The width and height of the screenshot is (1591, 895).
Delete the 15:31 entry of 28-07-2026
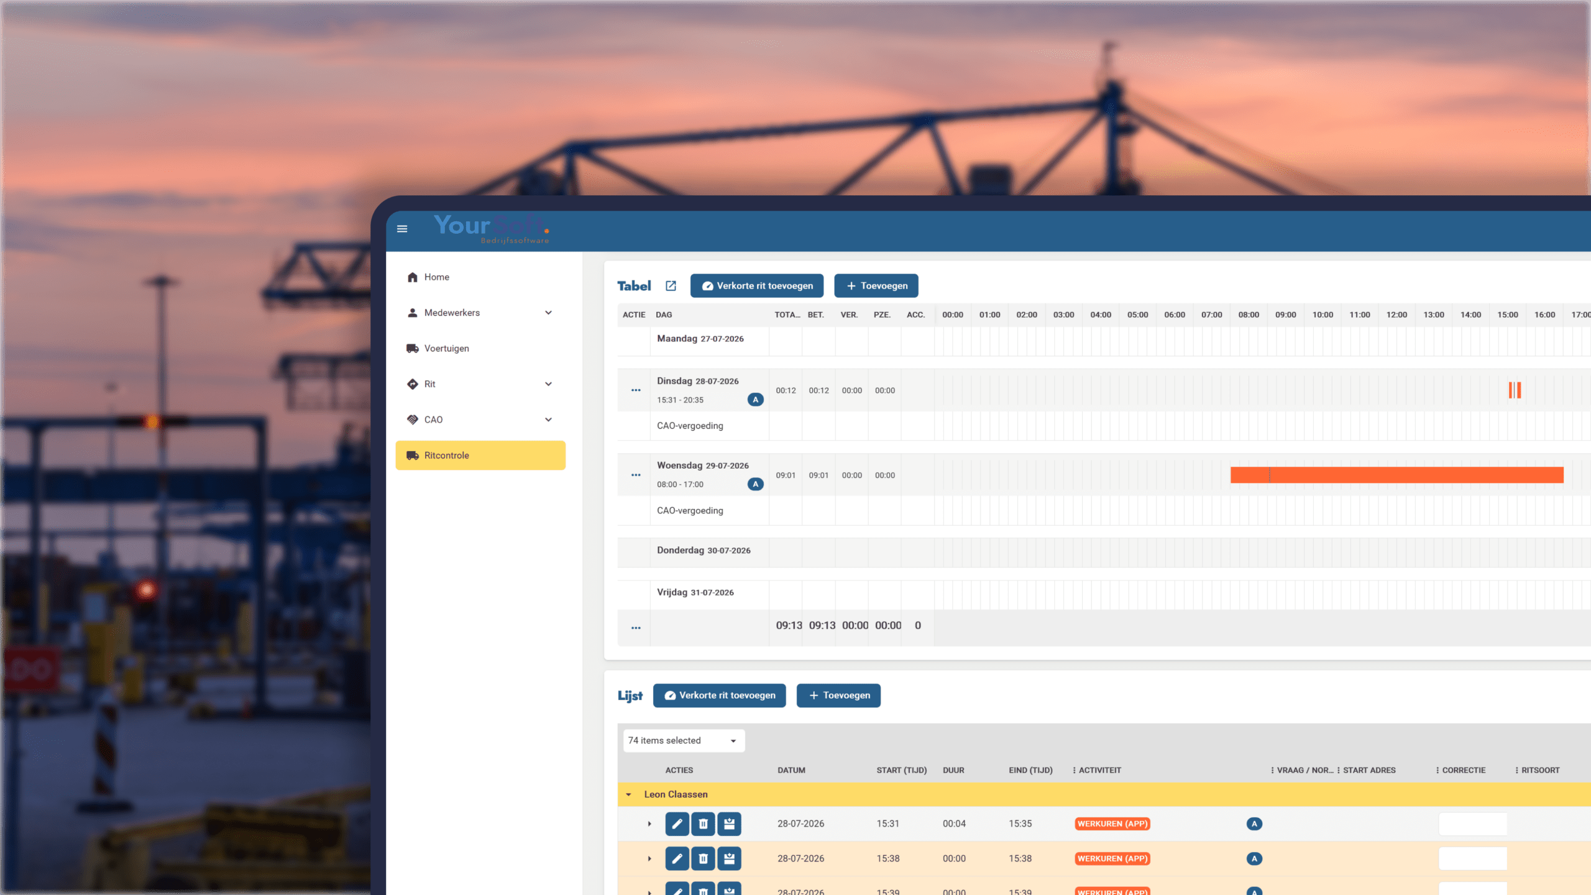(704, 824)
